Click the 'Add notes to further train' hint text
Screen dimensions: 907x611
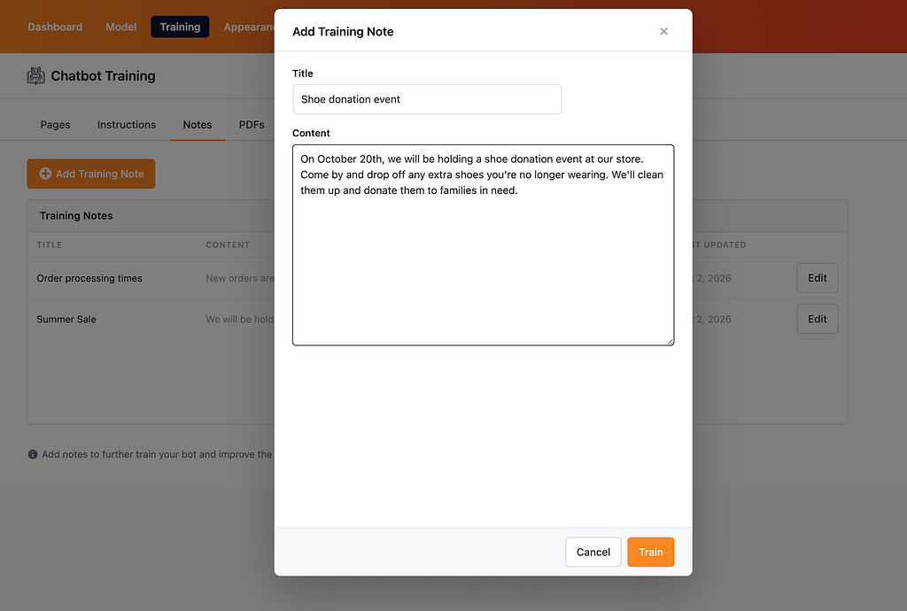point(158,454)
